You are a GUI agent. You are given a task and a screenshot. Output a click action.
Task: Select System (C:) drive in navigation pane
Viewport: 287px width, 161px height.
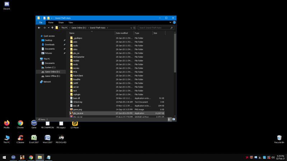tap(50, 68)
